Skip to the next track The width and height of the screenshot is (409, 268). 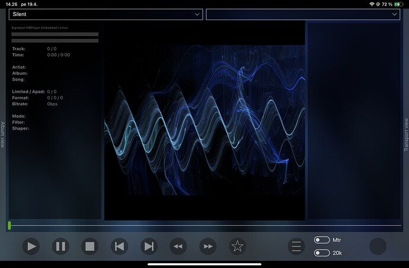pyautogui.click(x=149, y=247)
